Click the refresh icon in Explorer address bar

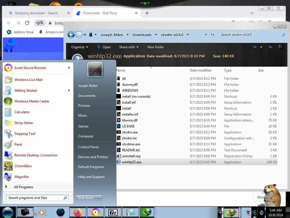click(x=212, y=35)
